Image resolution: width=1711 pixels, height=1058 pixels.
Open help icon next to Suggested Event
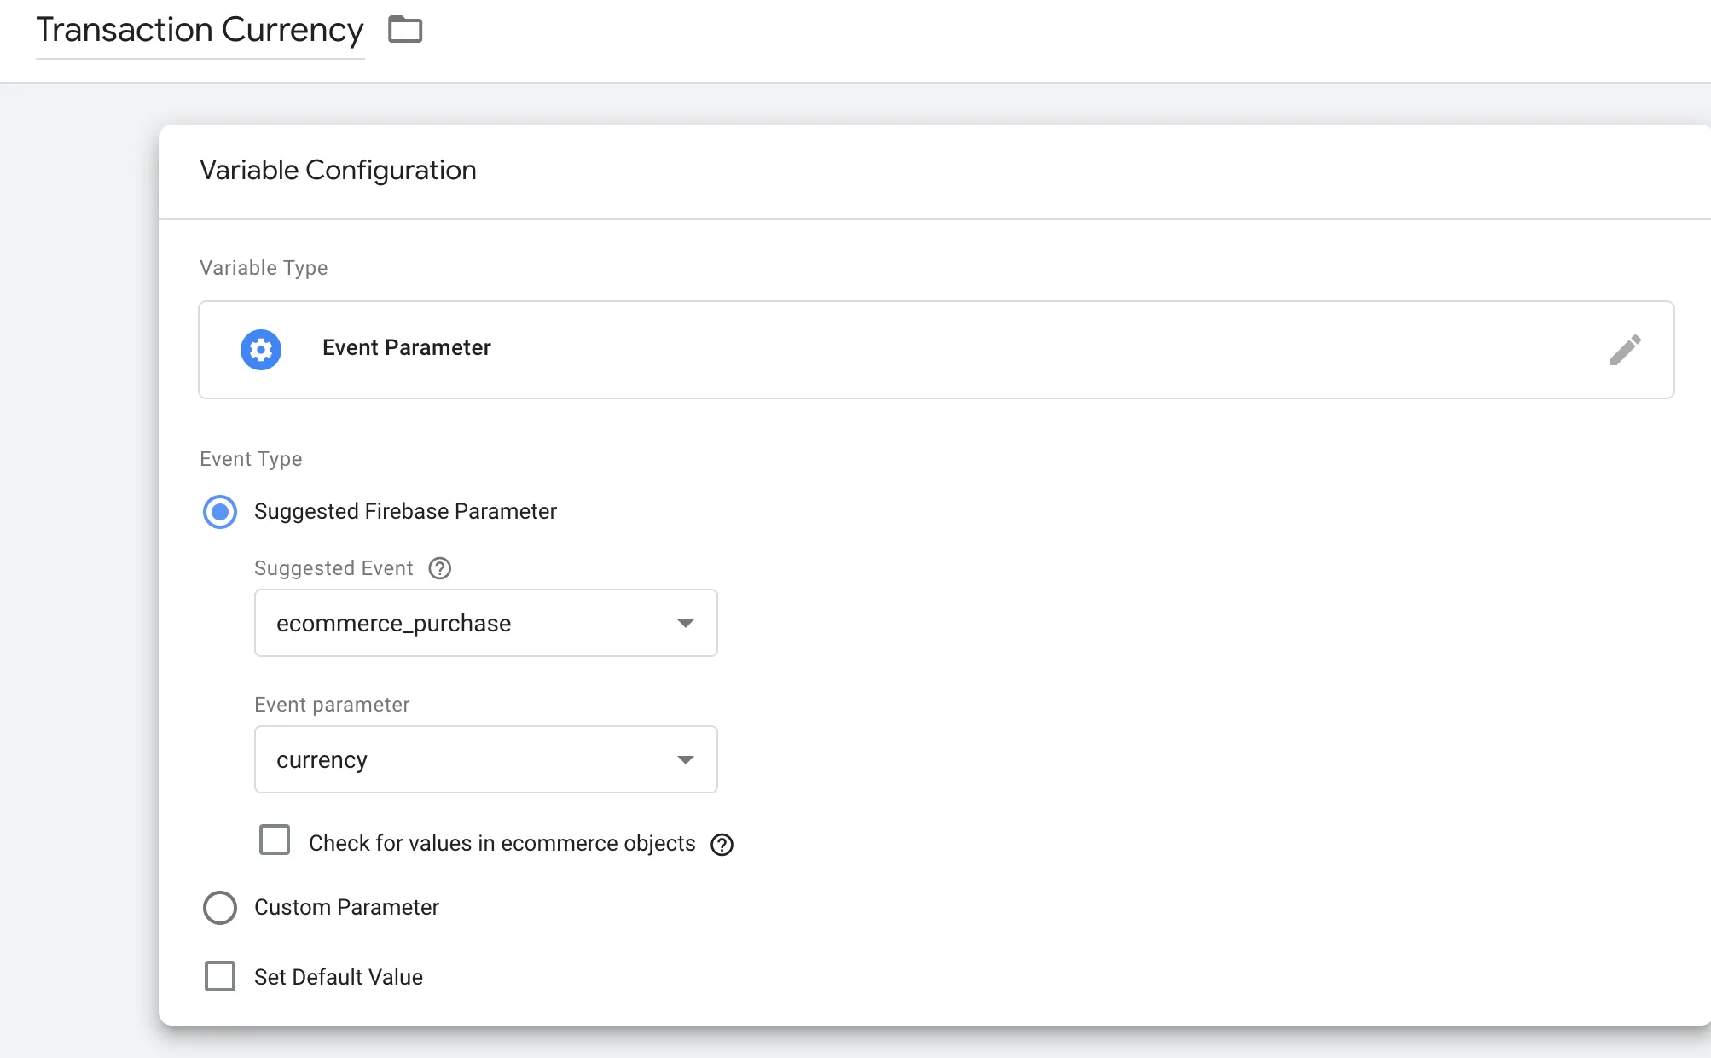pos(440,568)
